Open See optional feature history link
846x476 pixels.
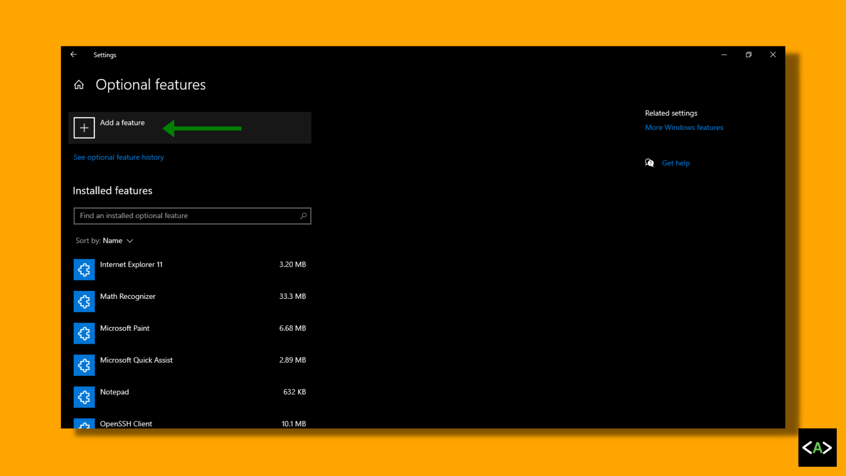pyautogui.click(x=119, y=157)
